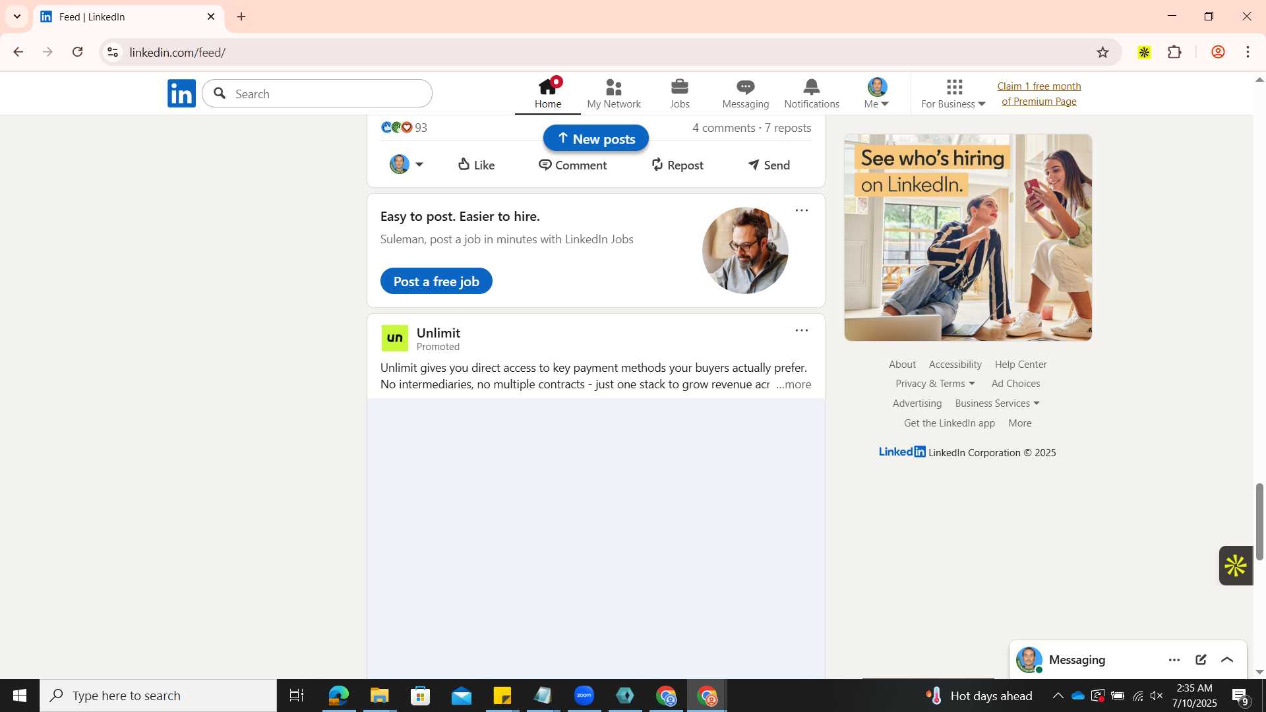
Task: Open the browser Extensions puzzle icon
Action: [x=1174, y=52]
